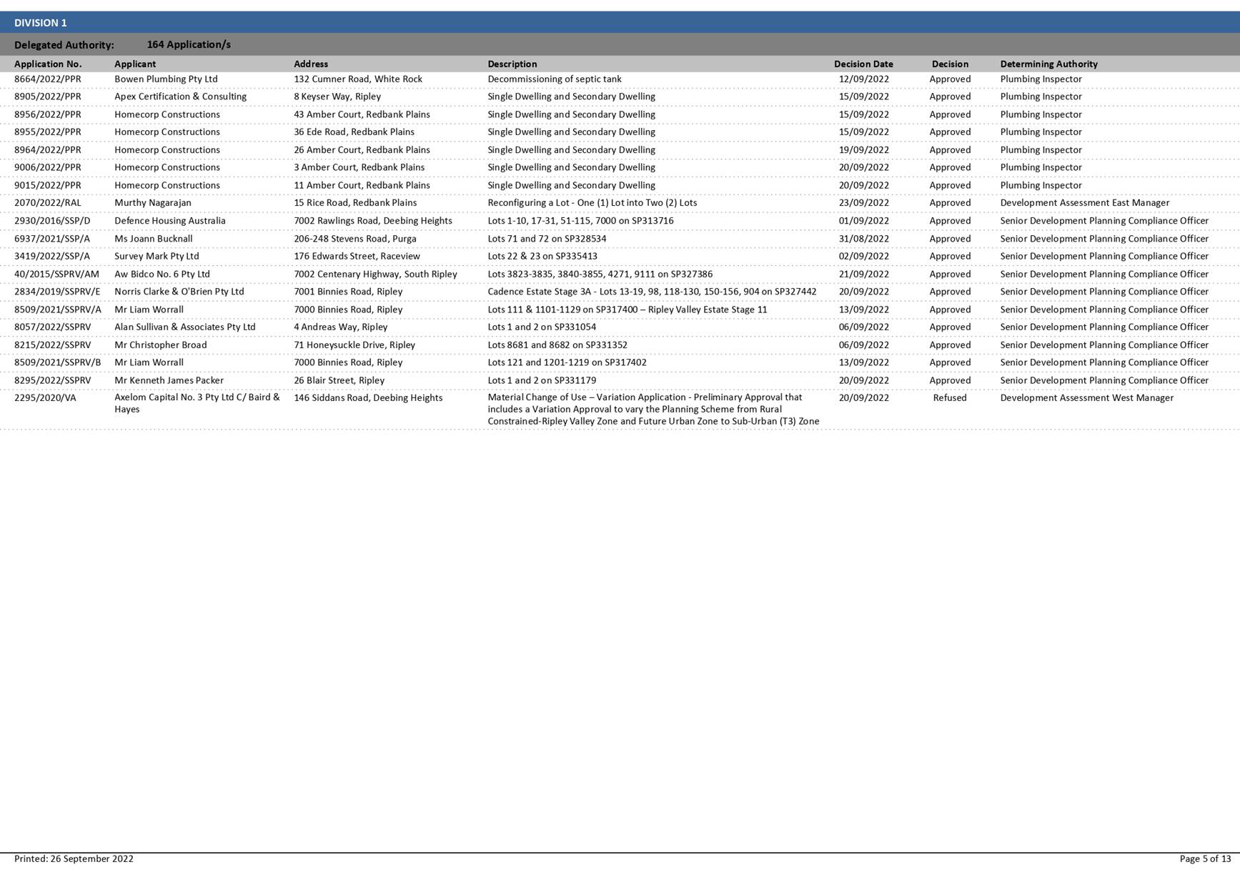The height and width of the screenshot is (877, 1240).
Task: Click the 'Applicant' column header
Action: point(135,64)
